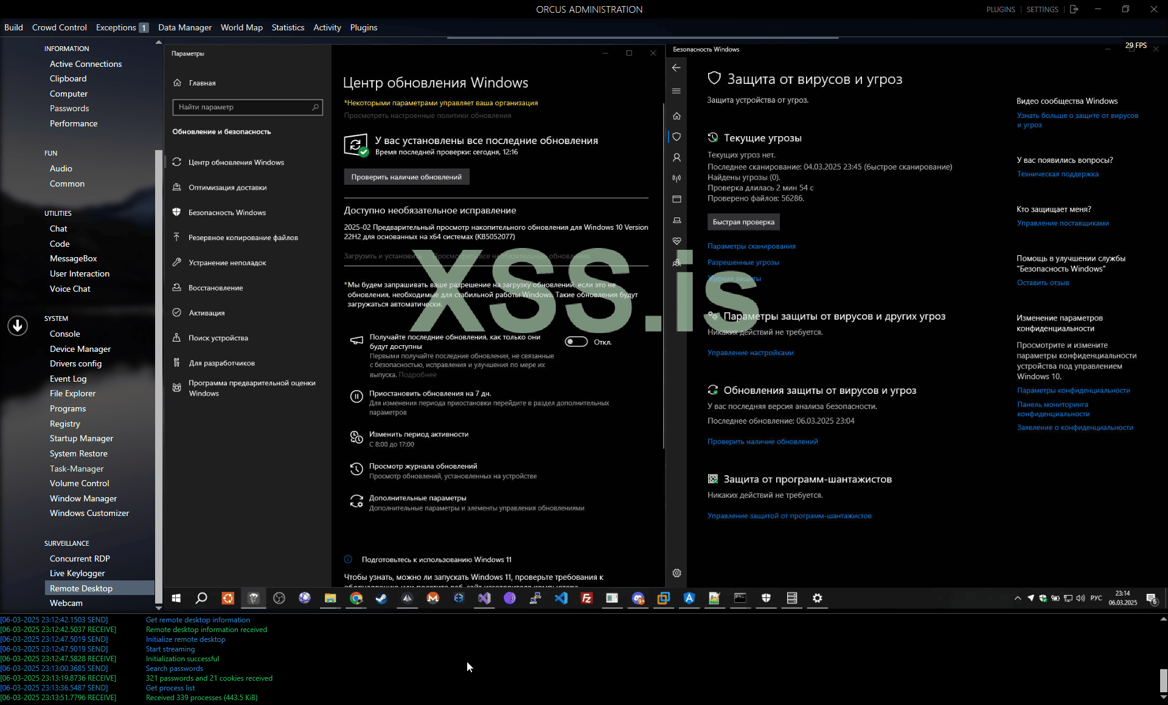Click the round down-arrow icon on left edge
Viewport: 1168px width, 705px height.
(18, 326)
